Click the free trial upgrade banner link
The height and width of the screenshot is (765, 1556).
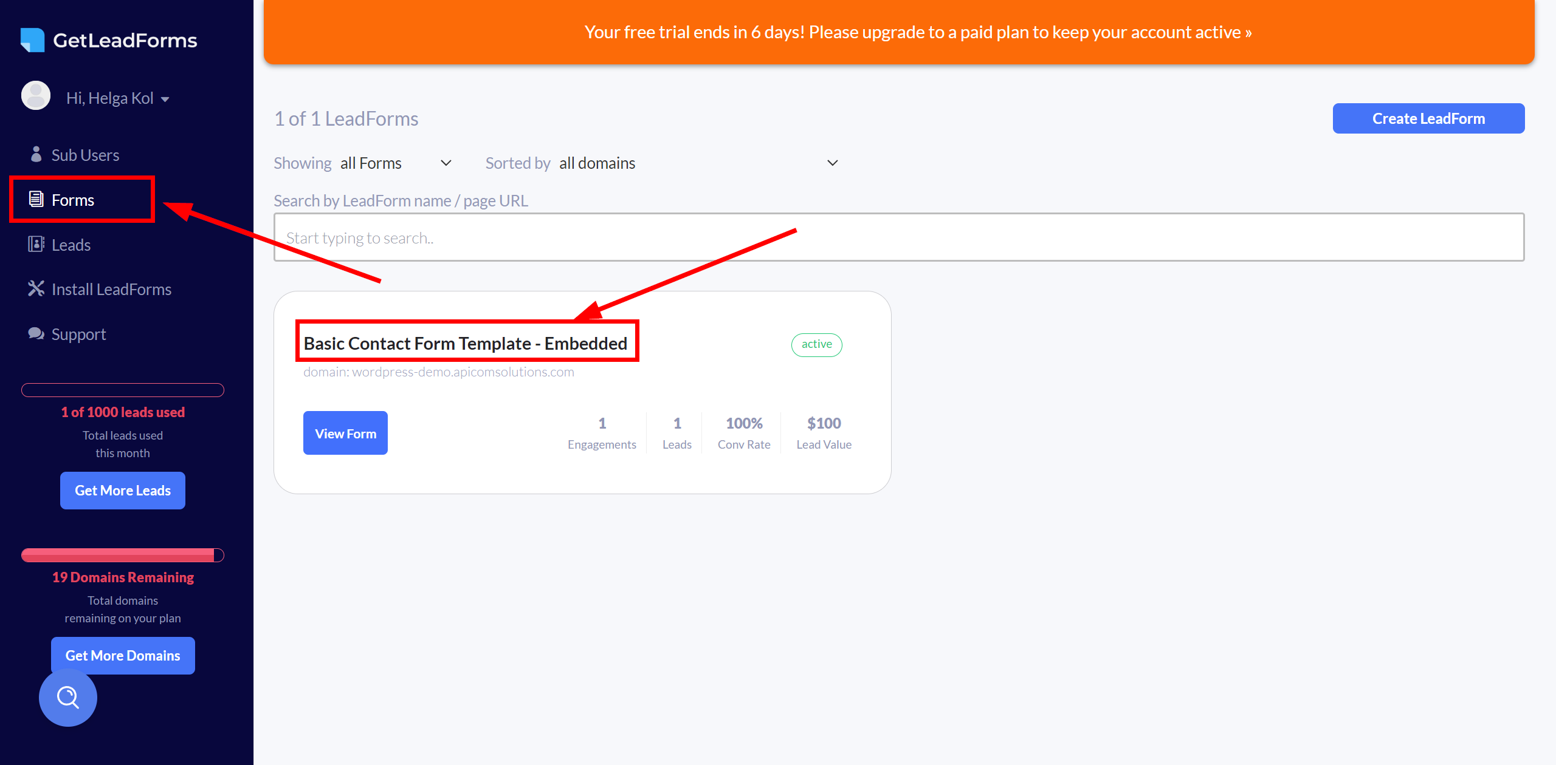pos(918,32)
